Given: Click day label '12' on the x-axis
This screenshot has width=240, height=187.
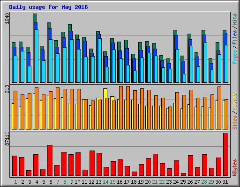Looking at the screenshot, I should [91, 182].
